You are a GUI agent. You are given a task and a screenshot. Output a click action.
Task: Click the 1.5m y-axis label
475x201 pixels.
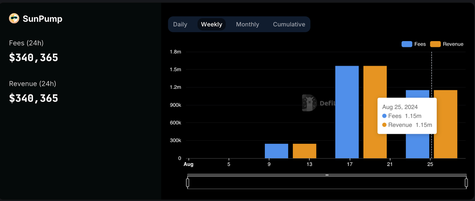pyautogui.click(x=175, y=69)
